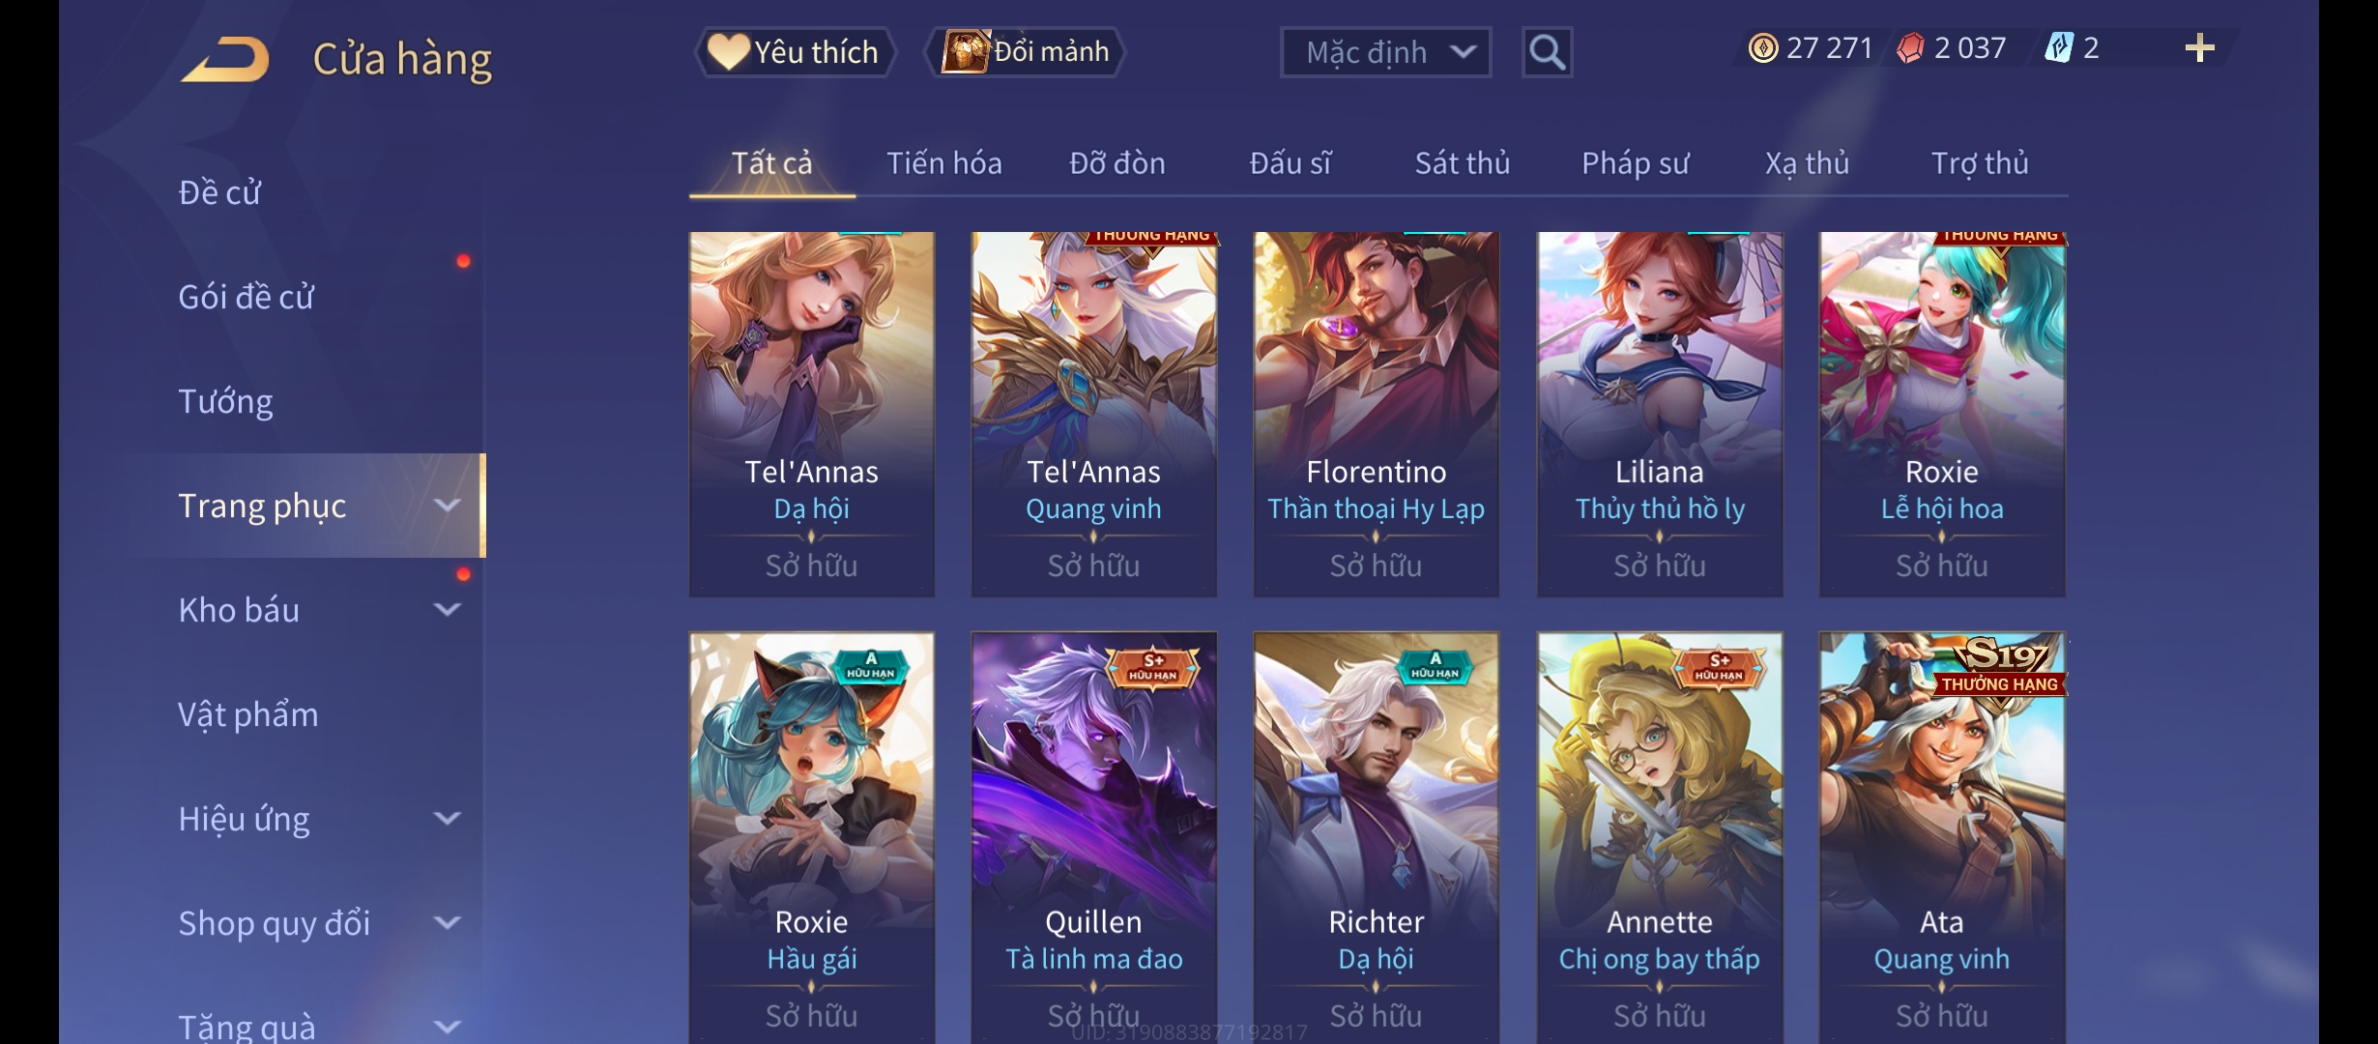Collapse the Trang phục sidebar section

click(x=447, y=505)
